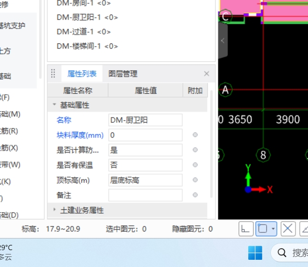Close the property list panel

click(206, 74)
